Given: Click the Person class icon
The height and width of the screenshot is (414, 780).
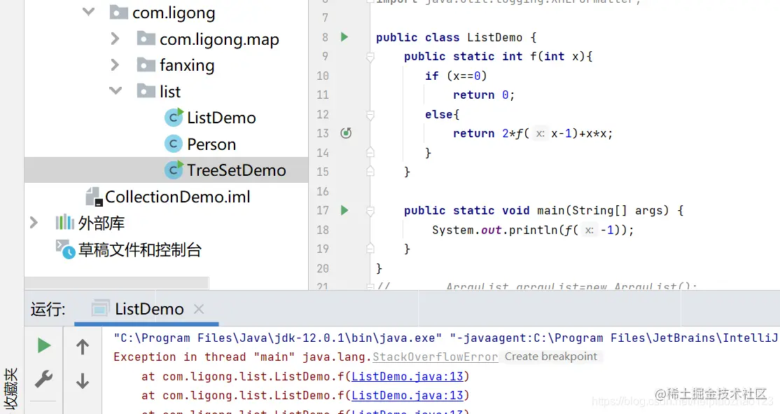Looking at the screenshot, I should [173, 144].
